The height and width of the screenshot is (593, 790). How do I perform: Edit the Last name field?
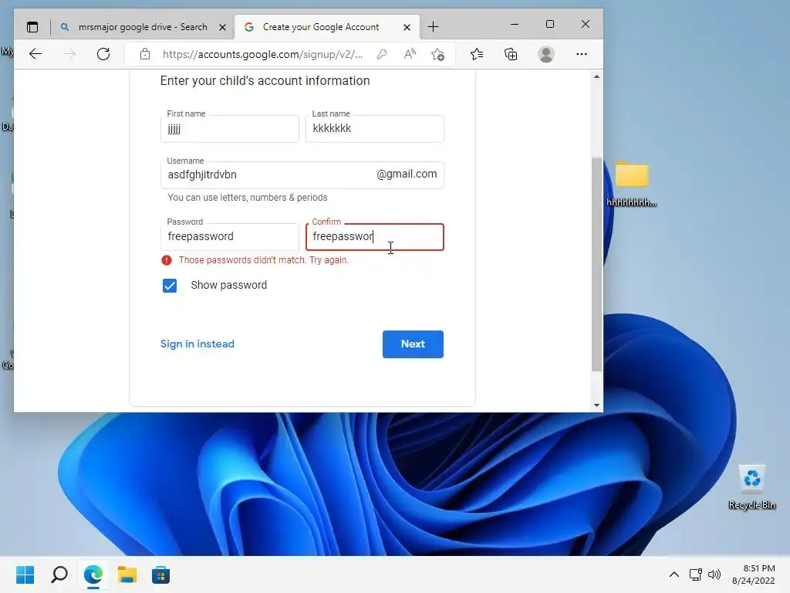pyautogui.click(x=375, y=129)
